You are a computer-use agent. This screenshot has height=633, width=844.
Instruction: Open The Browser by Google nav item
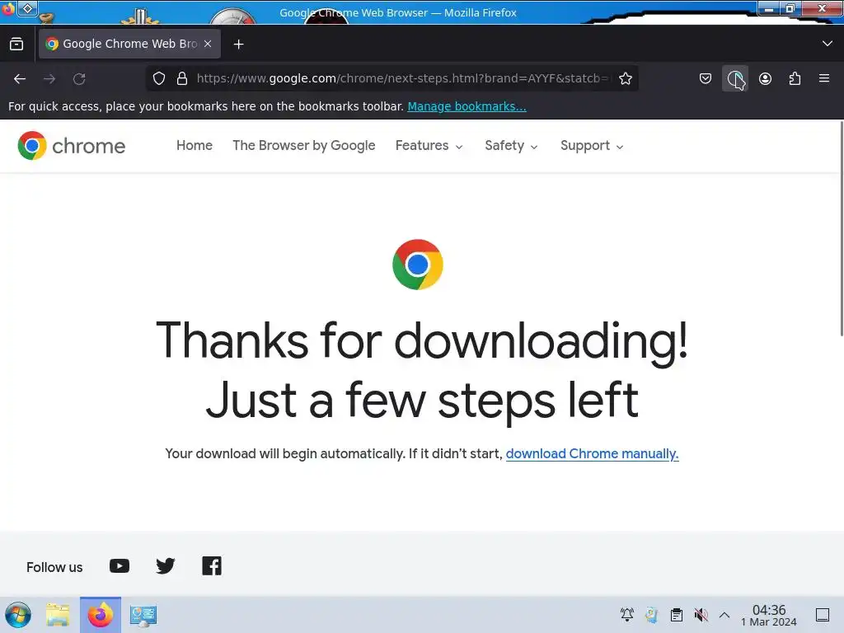(303, 145)
